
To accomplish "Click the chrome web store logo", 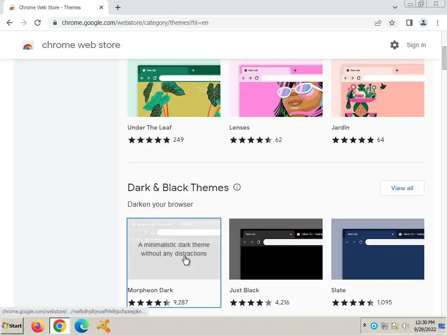I will pos(28,45).
